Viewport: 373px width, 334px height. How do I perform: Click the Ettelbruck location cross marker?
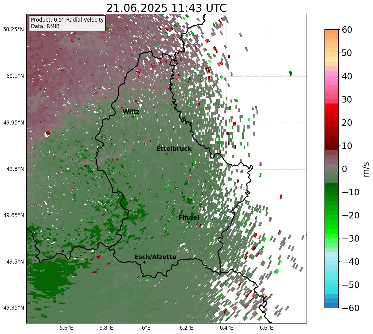[167, 154]
